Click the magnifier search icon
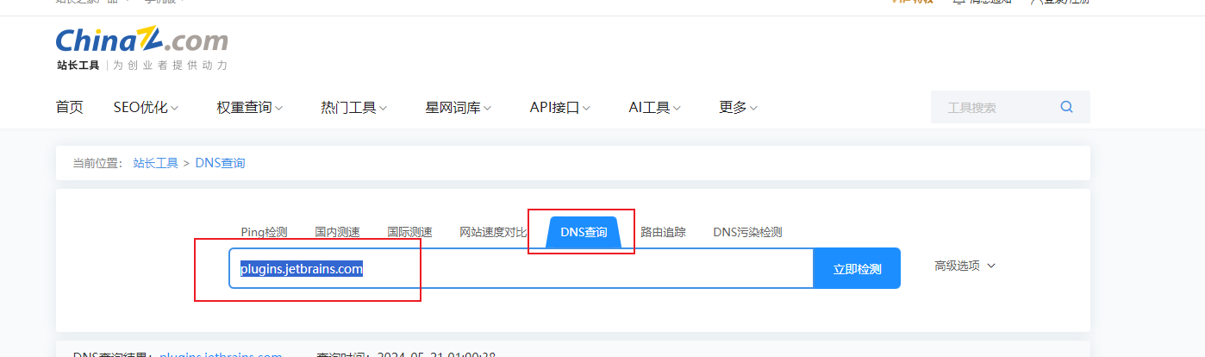Image resolution: width=1205 pixels, height=357 pixels. coord(1066,107)
